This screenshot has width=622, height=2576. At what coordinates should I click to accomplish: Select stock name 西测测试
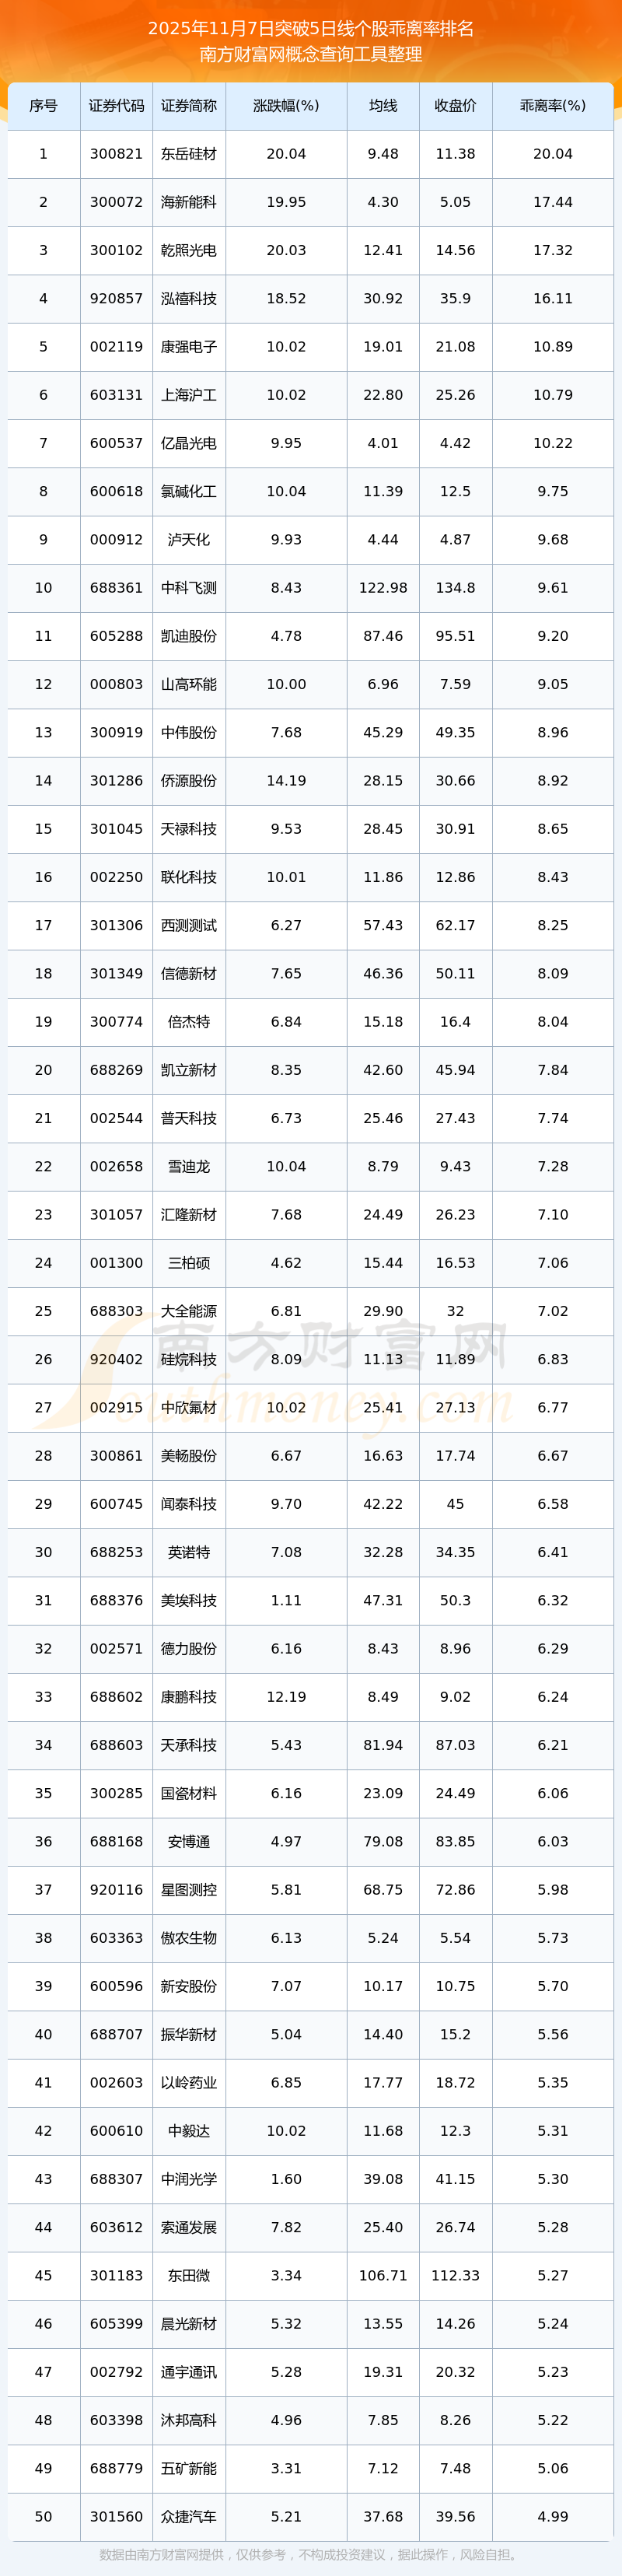coord(189,925)
